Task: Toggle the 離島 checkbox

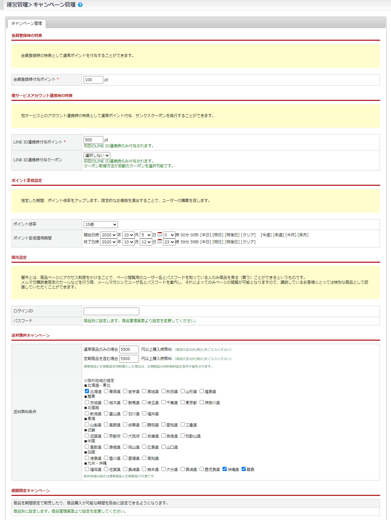Action: 244,469
